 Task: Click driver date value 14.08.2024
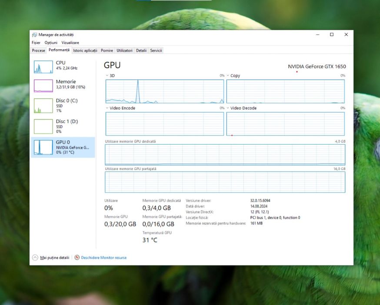[259, 206]
